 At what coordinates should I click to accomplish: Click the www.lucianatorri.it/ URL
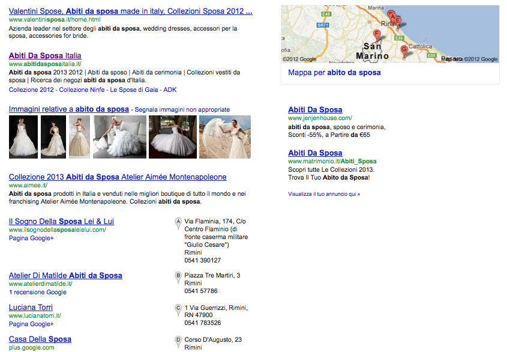(x=35, y=315)
